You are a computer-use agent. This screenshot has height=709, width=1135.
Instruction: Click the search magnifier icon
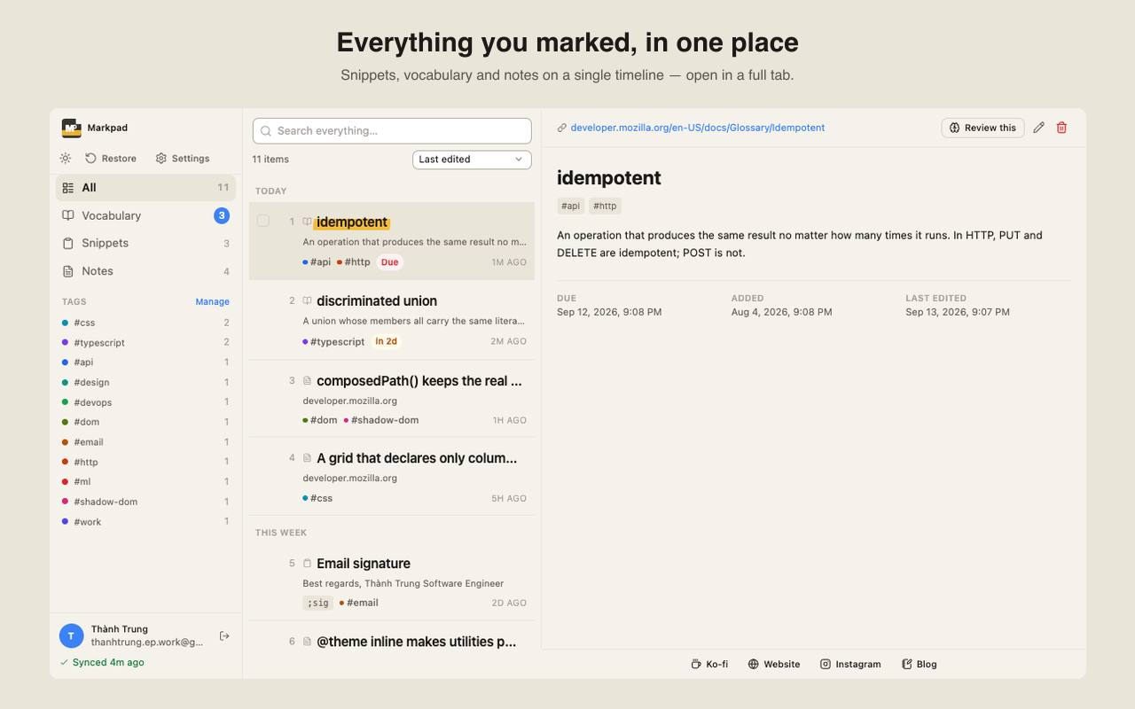[266, 130]
